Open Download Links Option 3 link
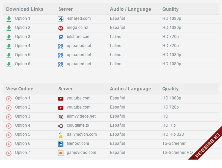Viewport: 222px width, 168px height. click(x=23, y=37)
